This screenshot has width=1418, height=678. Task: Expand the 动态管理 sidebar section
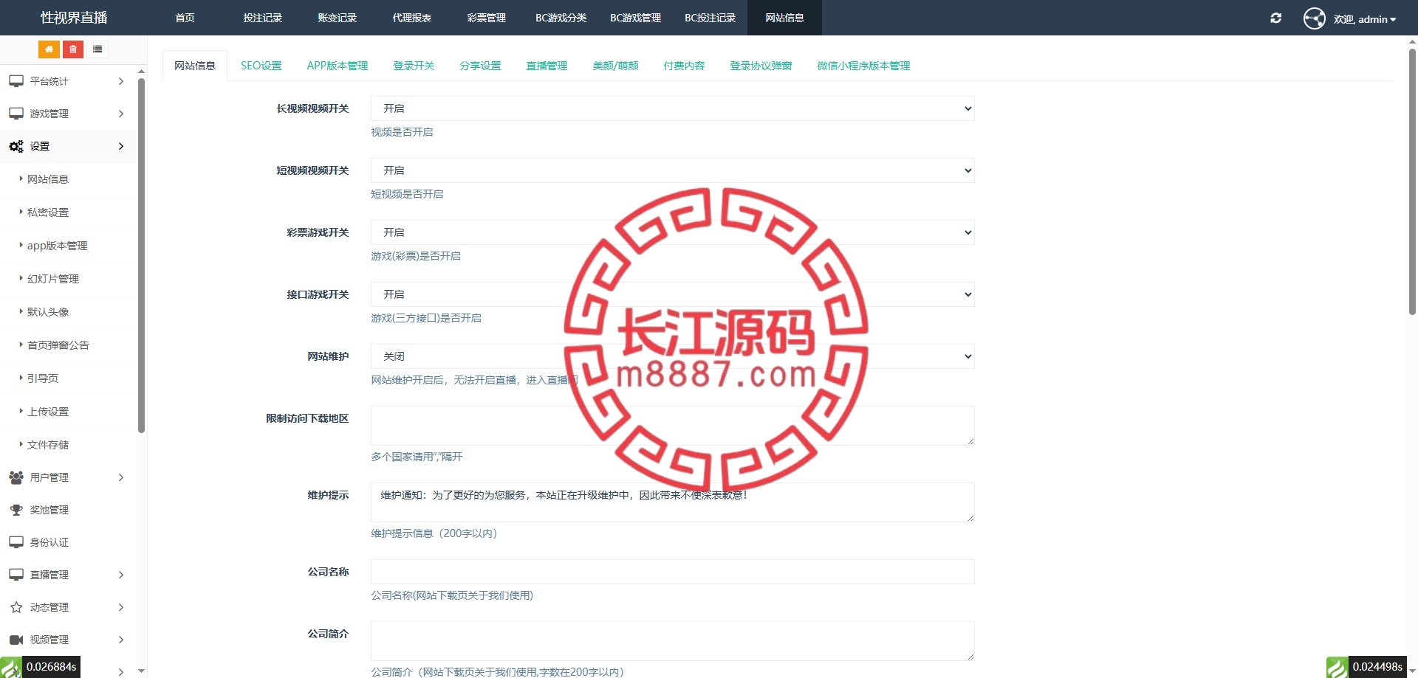coord(68,607)
